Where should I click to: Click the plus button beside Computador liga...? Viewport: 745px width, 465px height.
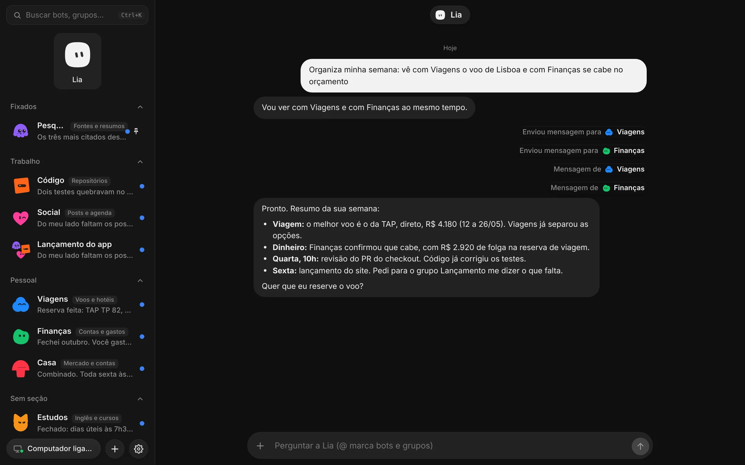115,449
